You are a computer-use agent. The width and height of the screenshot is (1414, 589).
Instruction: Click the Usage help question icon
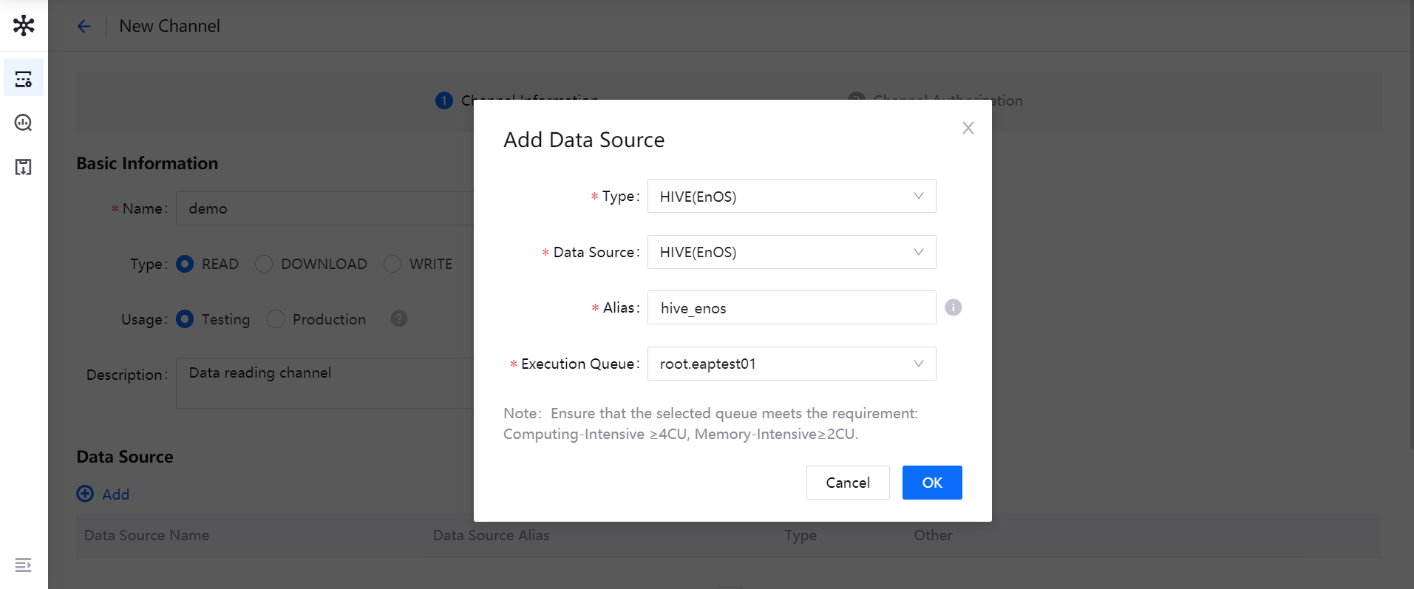click(x=399, y=319)
